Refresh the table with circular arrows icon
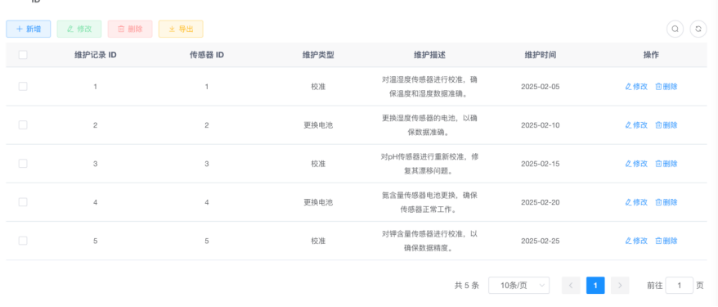Screen dimensions: 718x307 698,29
